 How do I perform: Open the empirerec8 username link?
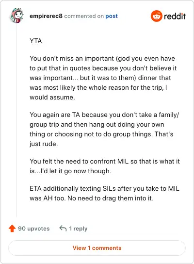pos(46,16)
